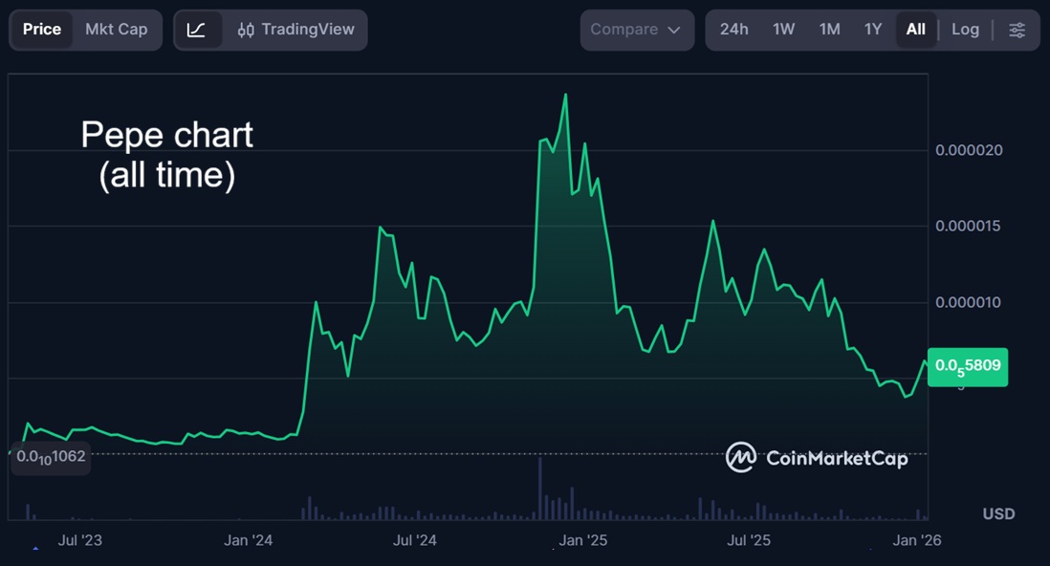This screenshot has height=566, width=1050.
Task: Click the green current price label 0.0₅5809
Action: pyautogui.click(x=967, y=366)
